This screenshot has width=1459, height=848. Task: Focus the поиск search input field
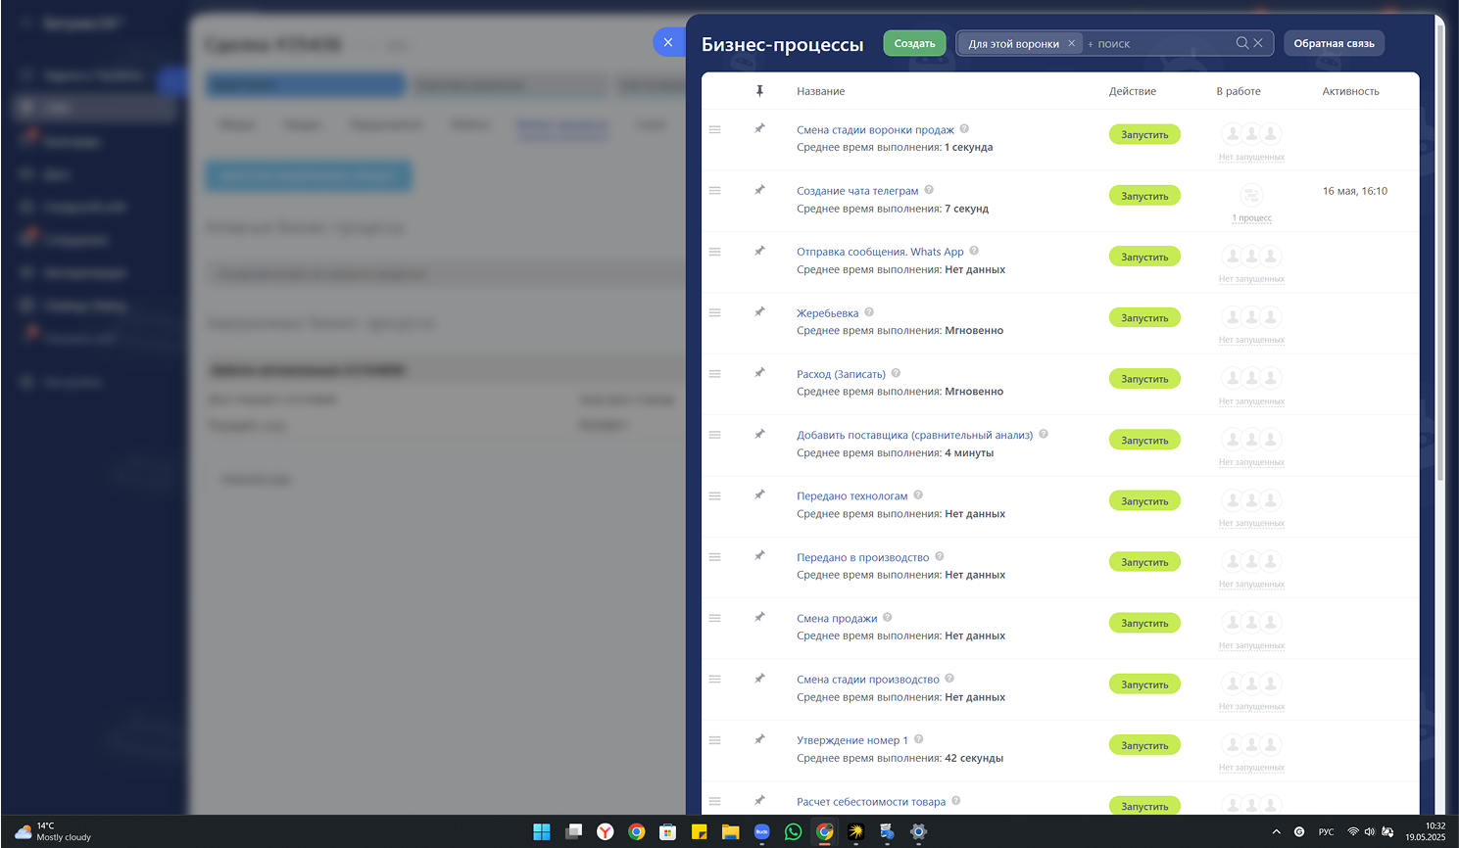tap(1156, 43)
